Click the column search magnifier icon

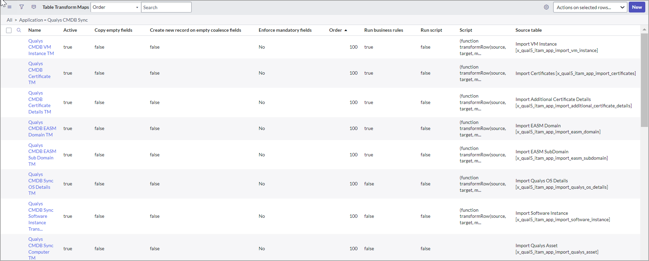coord(19,30)
